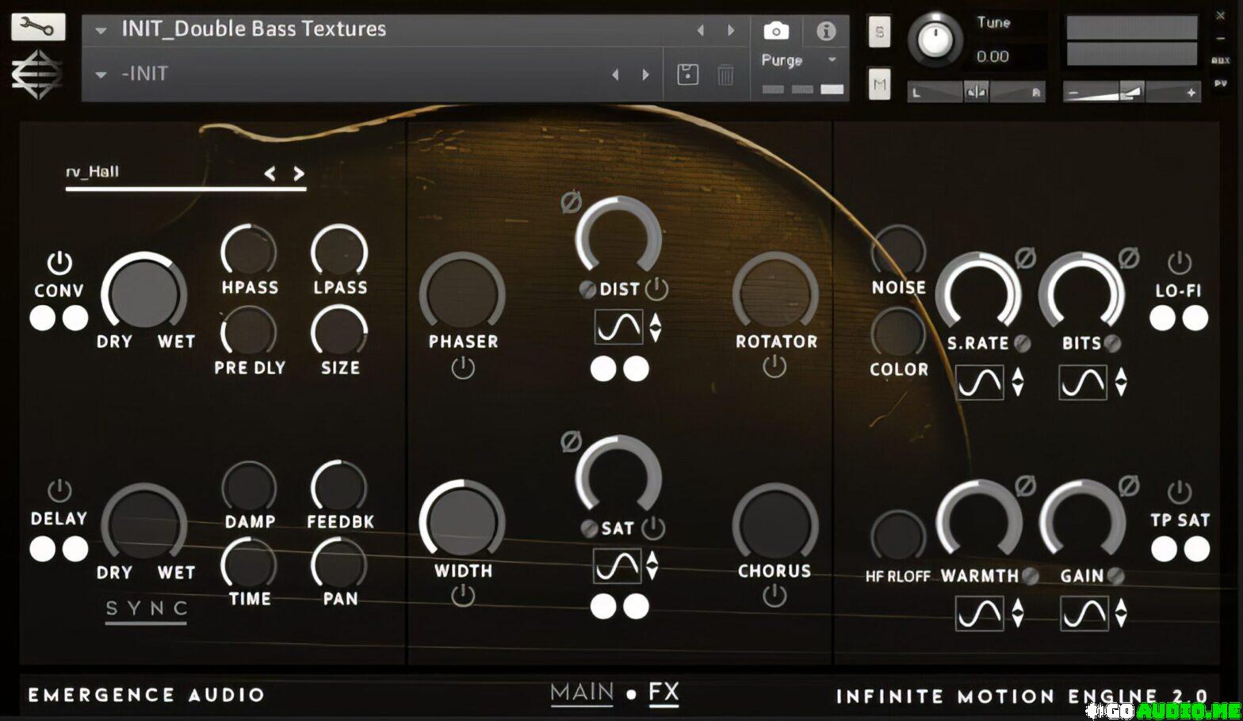Click the GAIN waveform shape icon
This screenshot has height=721, width=1243.
1084,613
